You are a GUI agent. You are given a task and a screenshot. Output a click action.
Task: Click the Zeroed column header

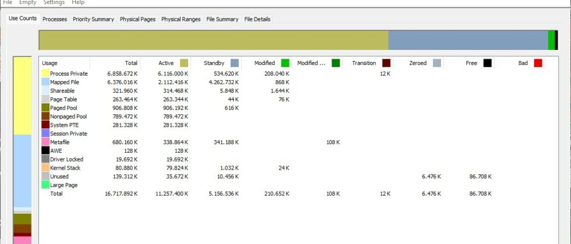pos(419,63)
